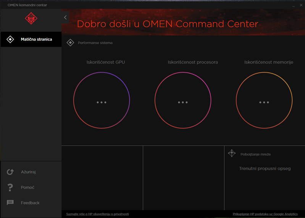Select the Matična stranica menu label
305x218 pixels.
point(36,39)
